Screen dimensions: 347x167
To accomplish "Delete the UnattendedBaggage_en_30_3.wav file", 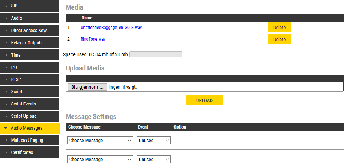I will (x=279, y=28).
